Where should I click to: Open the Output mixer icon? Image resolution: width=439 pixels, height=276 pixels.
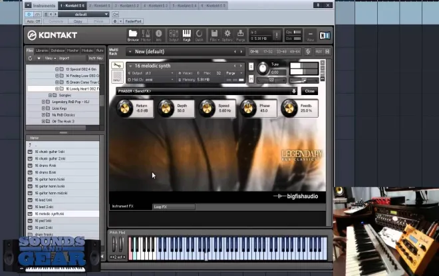pos(174,35)
